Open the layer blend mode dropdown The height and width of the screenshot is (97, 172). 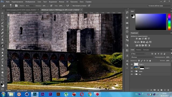(x=142, y=57)
